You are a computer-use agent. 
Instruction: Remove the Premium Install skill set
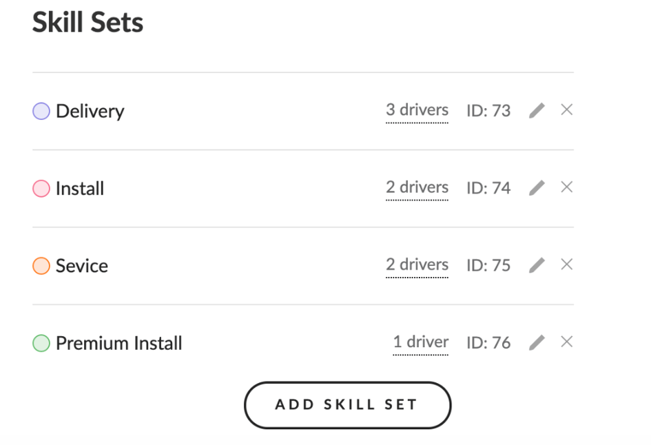tap(567, 342)
